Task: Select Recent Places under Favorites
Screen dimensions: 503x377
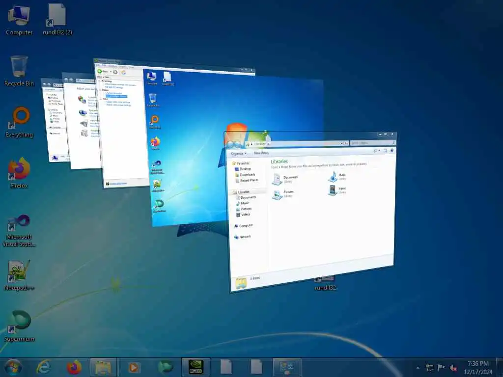Action: click(247, 181)
